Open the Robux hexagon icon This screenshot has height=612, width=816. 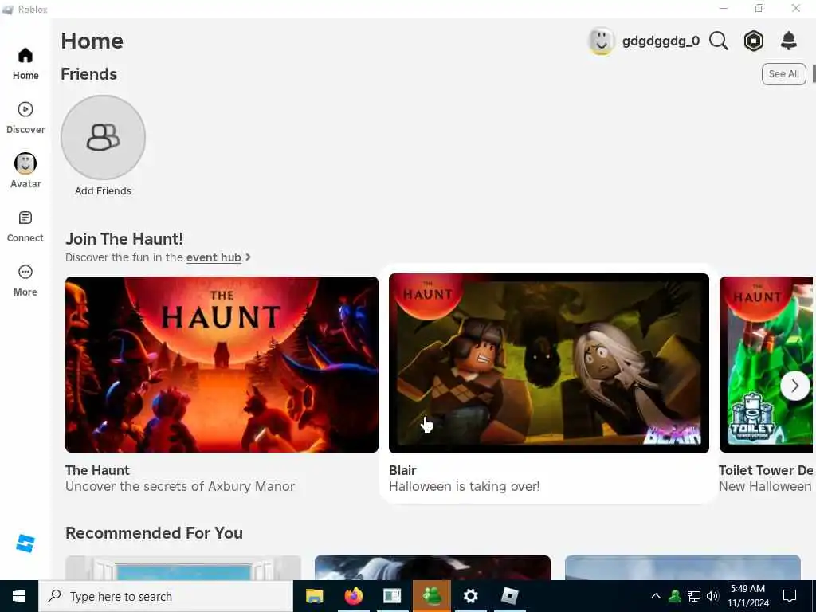[x=754, y=41]
